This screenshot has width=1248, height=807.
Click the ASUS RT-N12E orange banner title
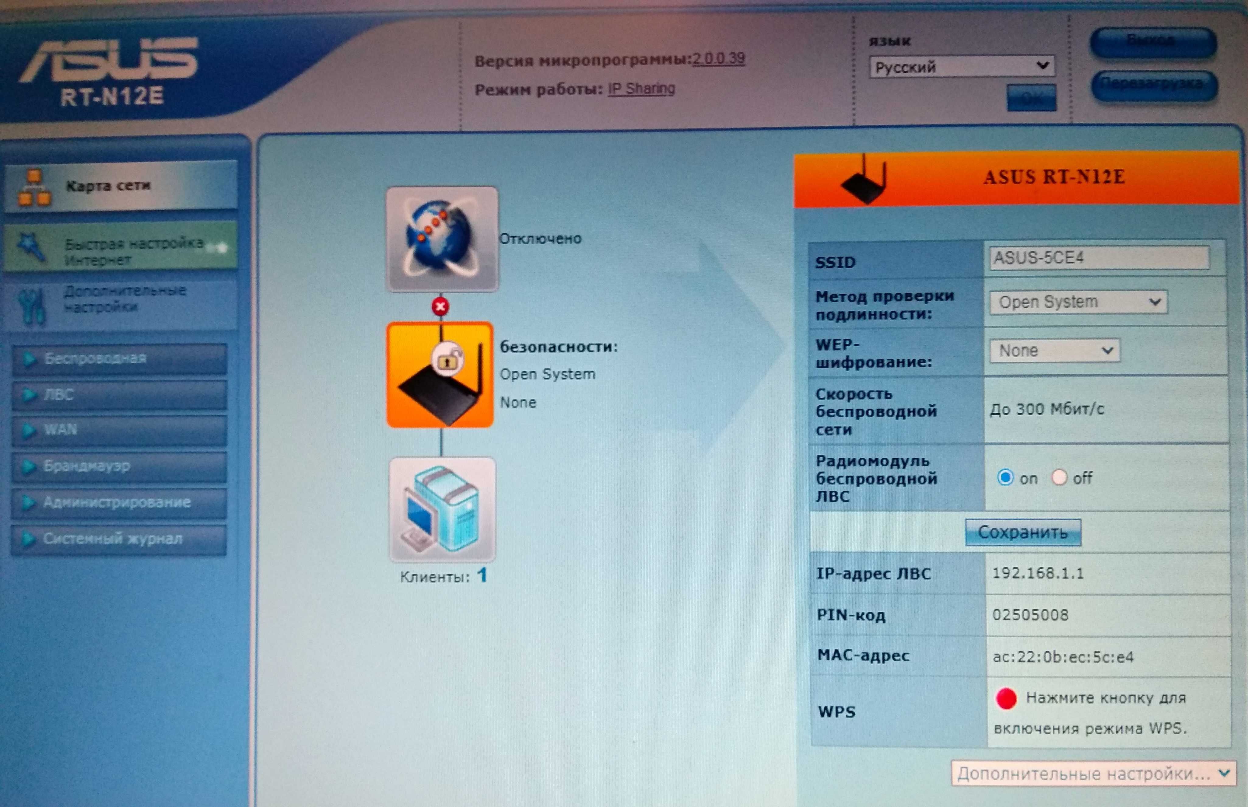[1054, 177]
